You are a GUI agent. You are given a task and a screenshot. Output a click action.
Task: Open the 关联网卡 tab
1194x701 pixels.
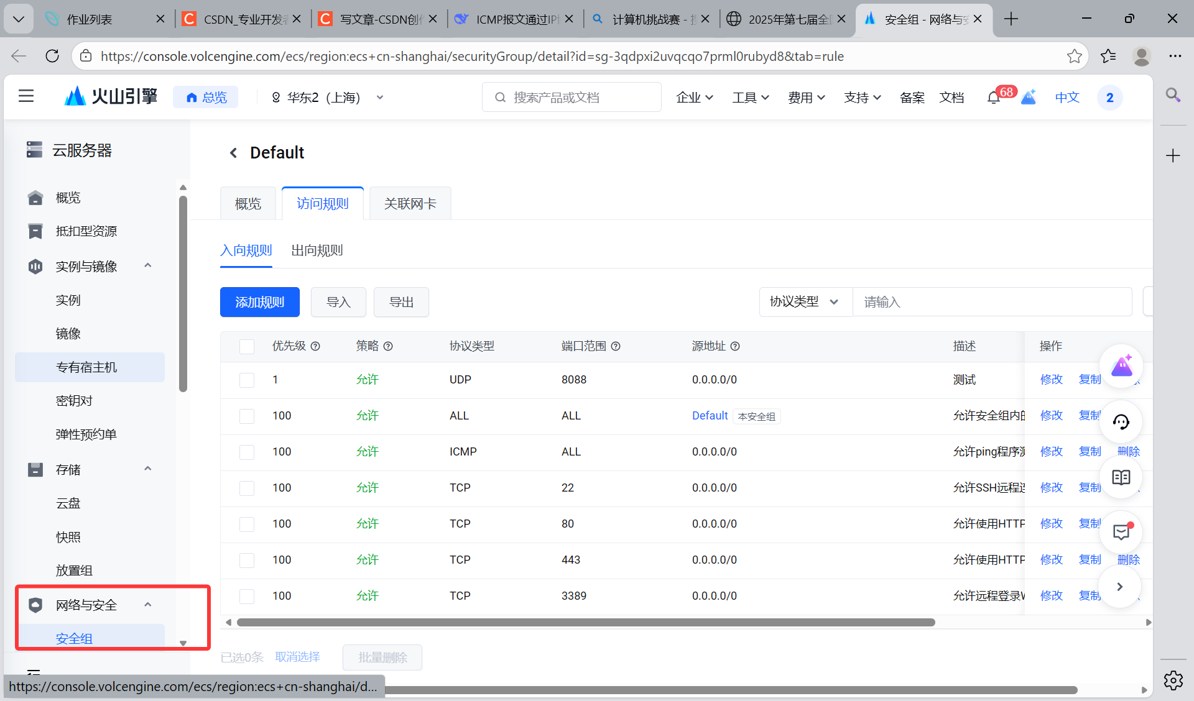(x=410, y=204)
